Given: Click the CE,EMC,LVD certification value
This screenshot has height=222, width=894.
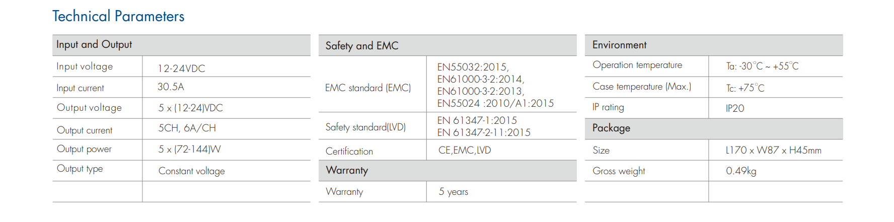Looking at the screenshot, I should pos(465,150).
